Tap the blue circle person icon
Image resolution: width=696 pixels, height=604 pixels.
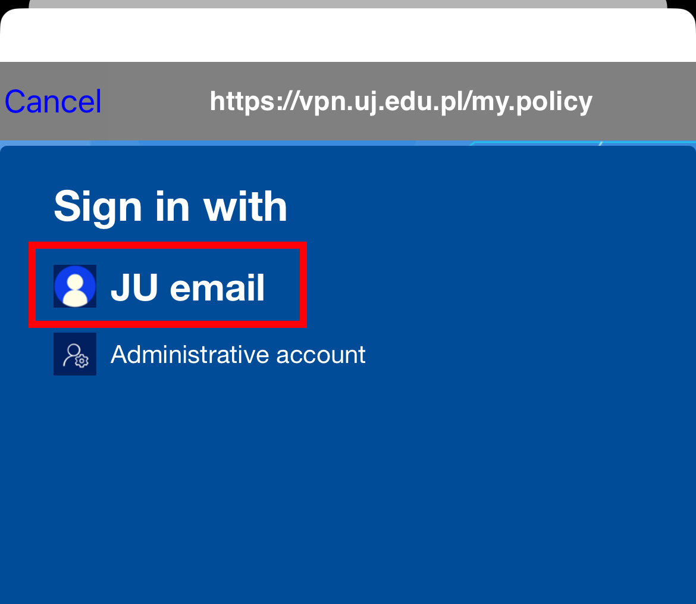click(75, 286)
